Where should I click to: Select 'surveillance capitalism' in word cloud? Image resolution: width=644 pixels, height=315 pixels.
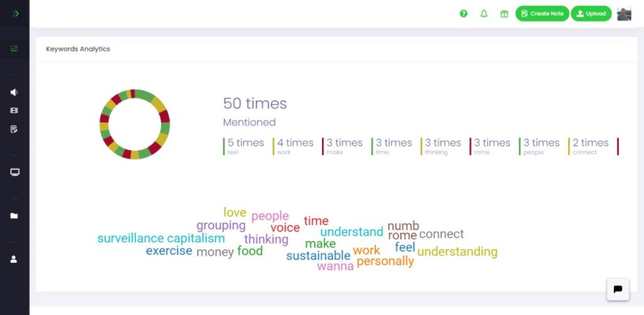tap(161, 238)
